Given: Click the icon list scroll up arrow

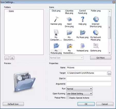Looking at the screenshot, I should [110, 11].
